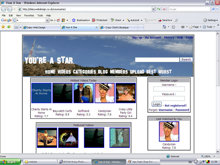Screen dimensions: 220x165
Task: Click the 70 blocked popup blocker icon
Action: point(93,20)
